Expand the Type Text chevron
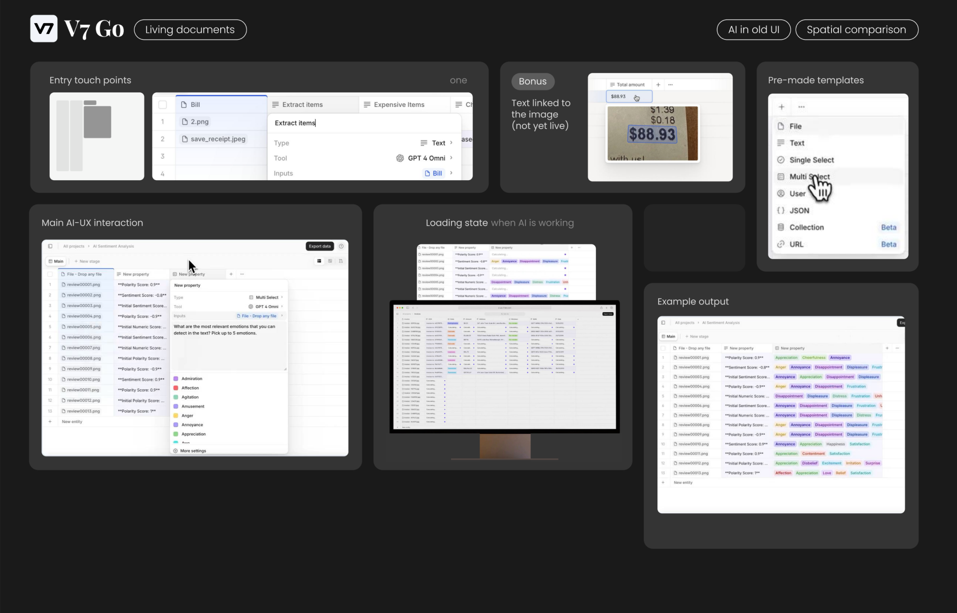Image resolution: width=957 pixels, height=613 pixels. click(451, 143)
